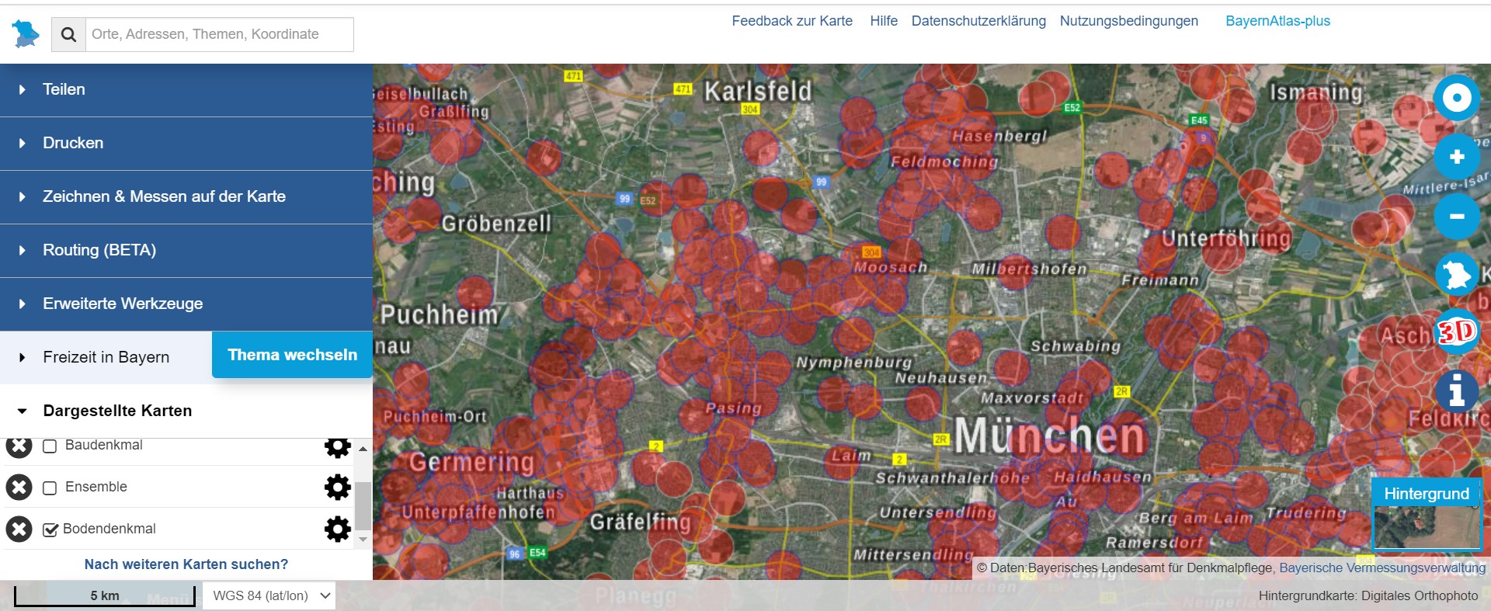Focus the Orte, Adressen search field
This screenshot has width=1491, height=611.
[x=220, y=34]
